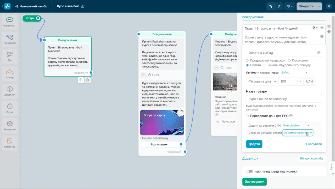
Task: Toggle Чекати відповідь підписника switch
Action: [x=249, y=172]
